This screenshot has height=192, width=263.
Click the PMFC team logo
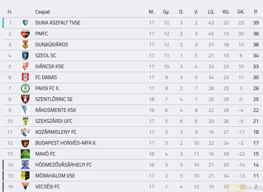pyautogui.click(x=25, y=34)
